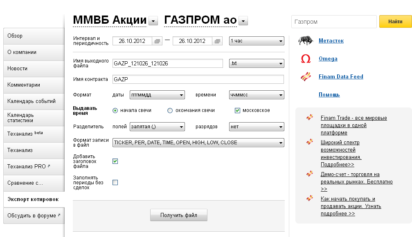Open the .txt file extension dropdown
Image resolution: width=412 pixels, height=237 pixels.
click(257, 63)
